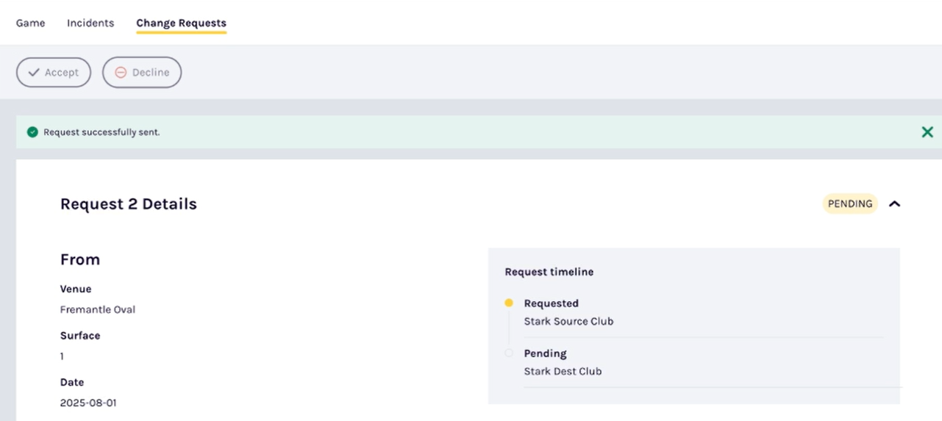Click the empty Pending timeline dot
The height and width of the screenshot is (421, 942).
[509, 353]
